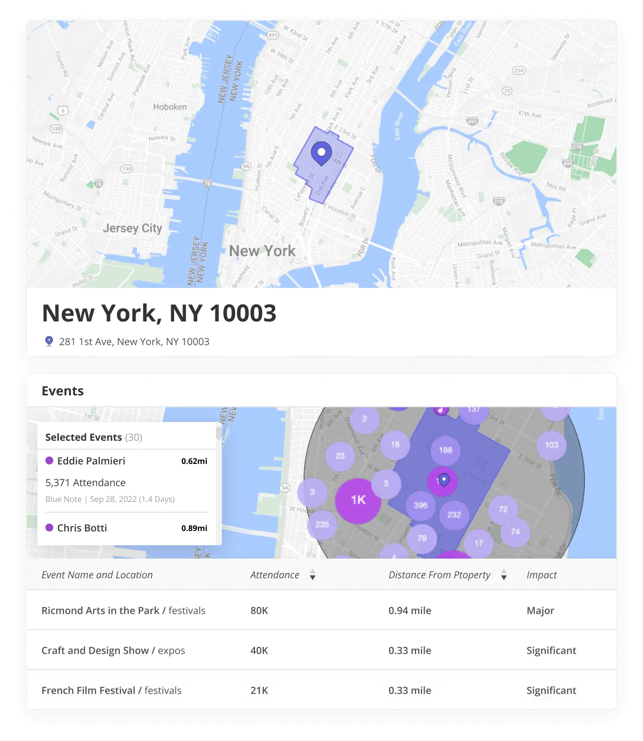The width and height of the screenshot is (643, 741).
Task: Sort the table by Attendance ascending
Action: click(312, 571)
